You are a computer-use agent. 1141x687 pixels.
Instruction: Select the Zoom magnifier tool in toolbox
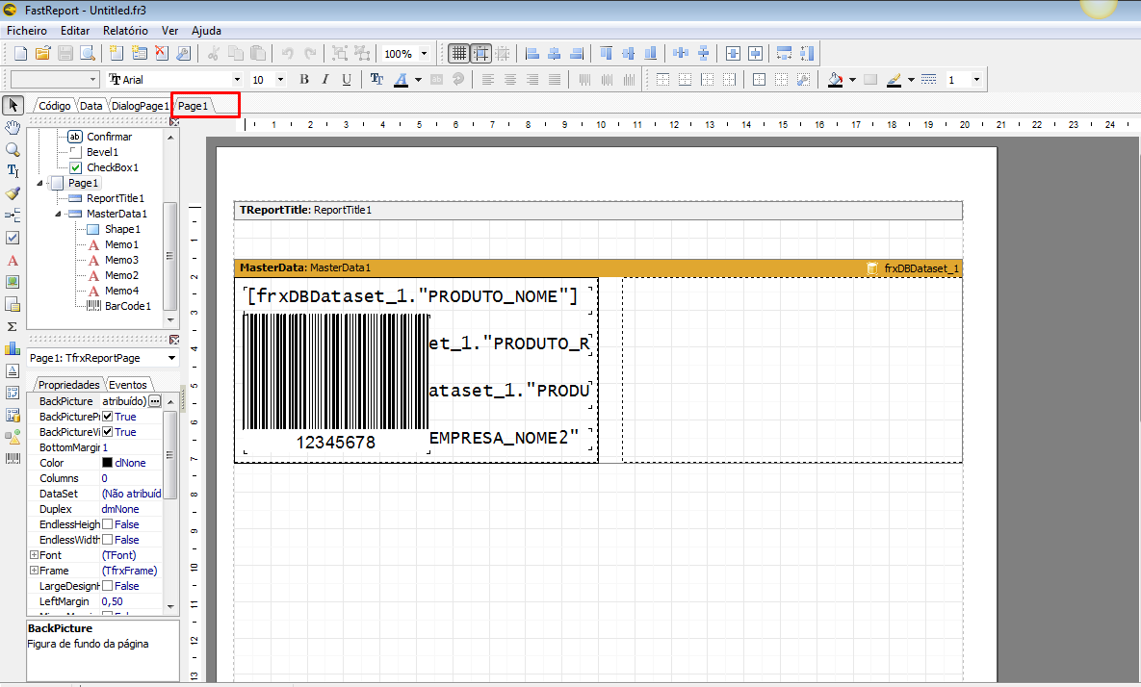coord(13,150)
